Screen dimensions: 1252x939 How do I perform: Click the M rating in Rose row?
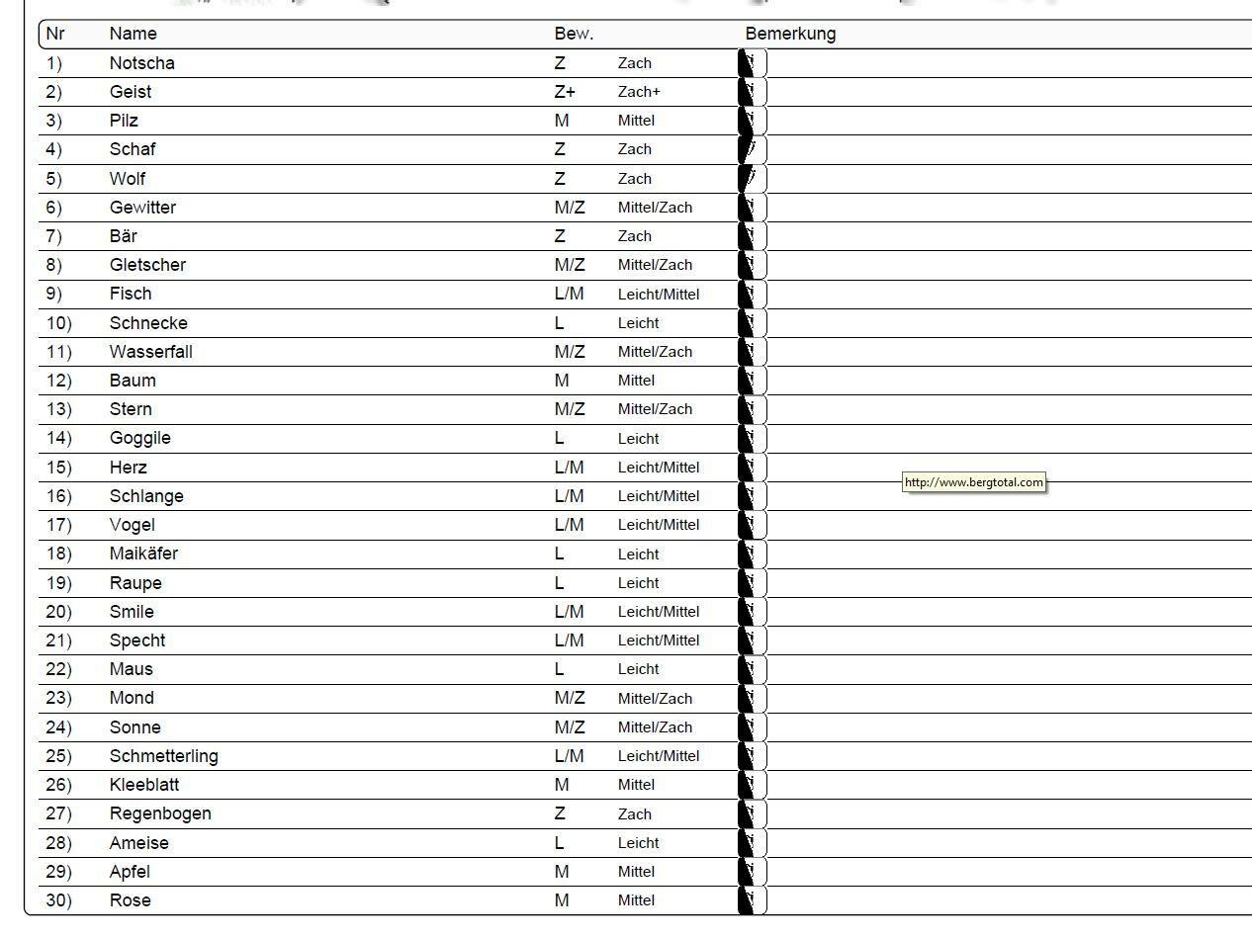coord(561,900)
